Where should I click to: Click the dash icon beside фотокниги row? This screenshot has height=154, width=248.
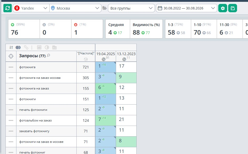pyautogui.click(x=11, y=99)
